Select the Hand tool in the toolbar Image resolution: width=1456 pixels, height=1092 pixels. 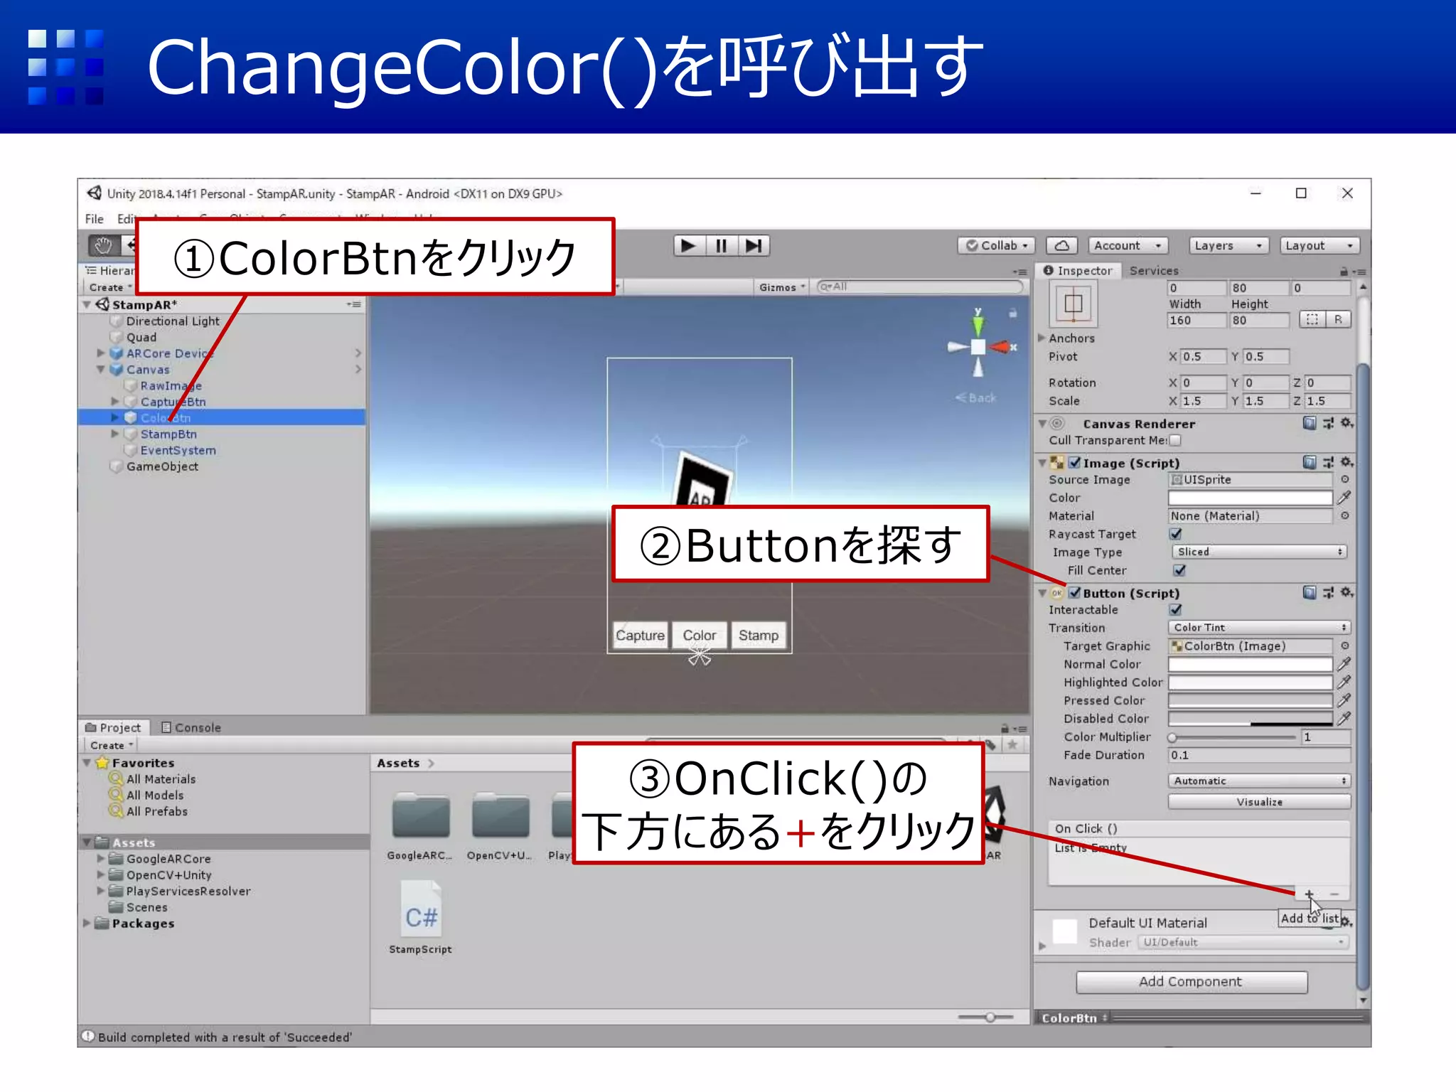[x=104, y=246]
